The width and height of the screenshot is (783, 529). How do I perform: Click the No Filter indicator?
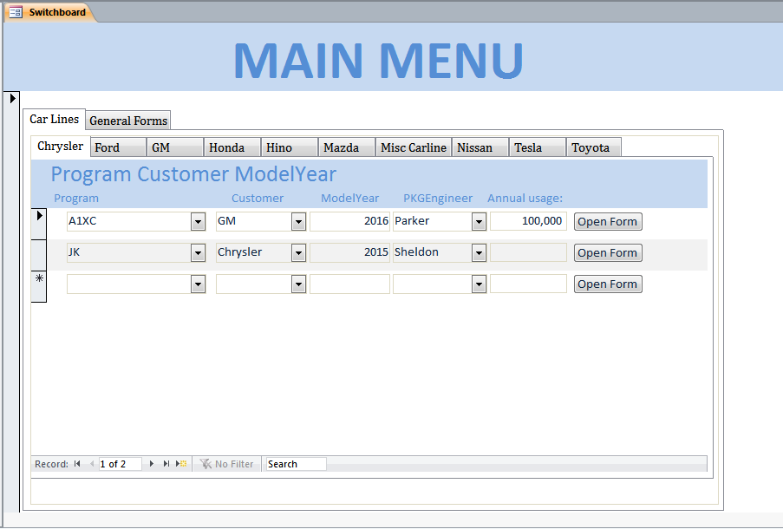tap(227, 464)
